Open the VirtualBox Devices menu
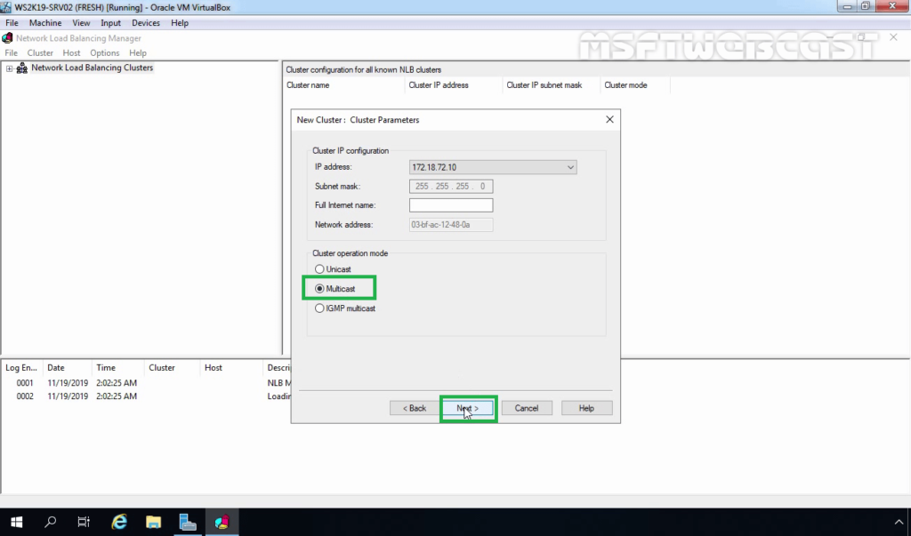 pos(146,23)
